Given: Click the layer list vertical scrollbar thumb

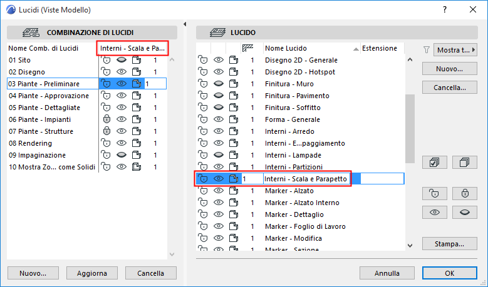Looking at the screenshot, I should point(410,128).
